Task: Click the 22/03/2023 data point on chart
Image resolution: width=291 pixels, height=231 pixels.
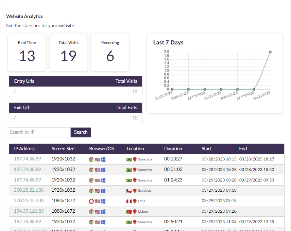Action: point(172,90)
